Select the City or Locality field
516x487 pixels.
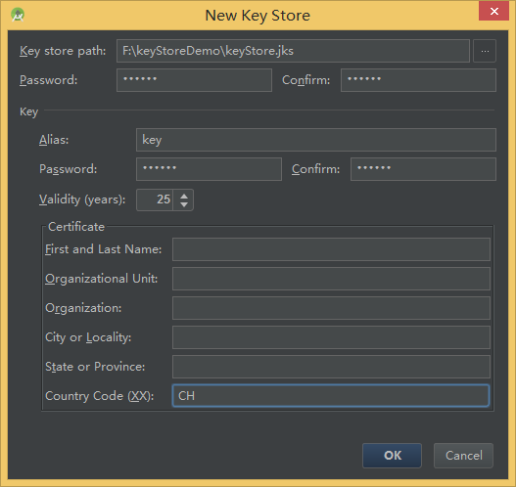coord(331,337)
